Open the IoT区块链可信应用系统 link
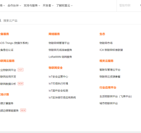 pyautogui.click(x=62, y=98)
